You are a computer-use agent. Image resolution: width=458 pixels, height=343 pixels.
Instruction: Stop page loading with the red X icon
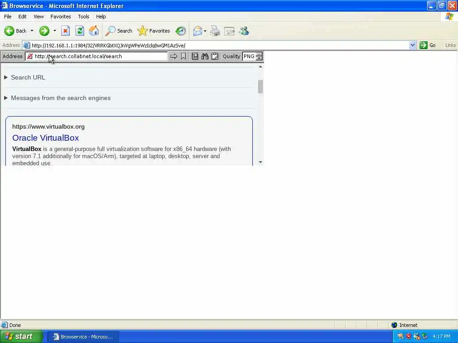(x=65, y=31)
